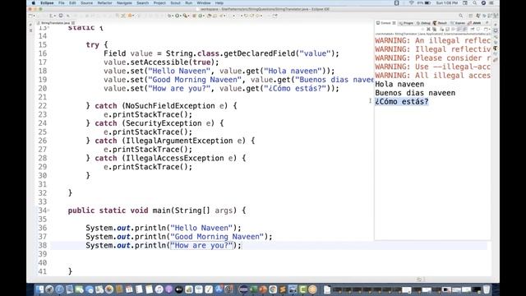
Task: Open the Window menu
Action: point(204,3)
